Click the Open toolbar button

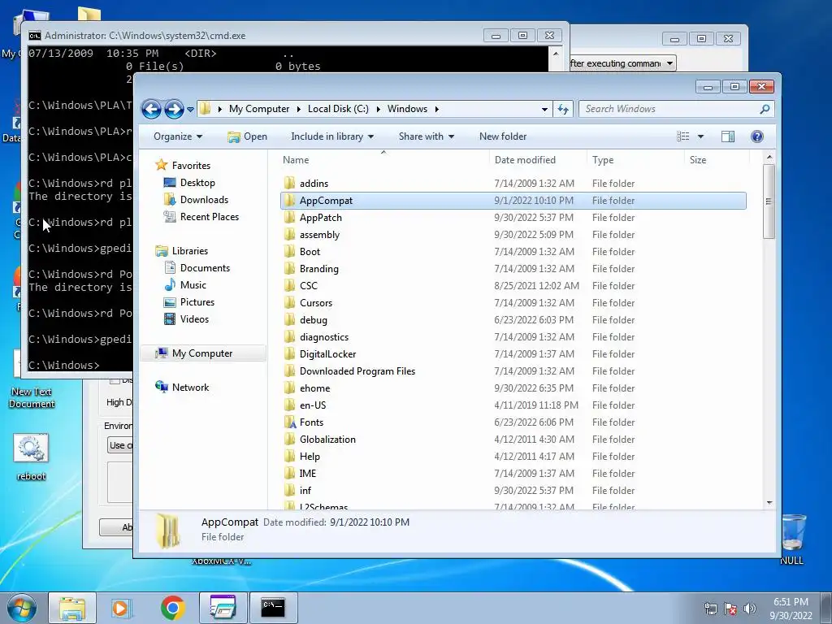click(247, 136)
